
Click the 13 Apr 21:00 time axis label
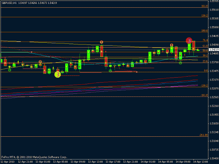pyautogui.click(x=131, y=162)
